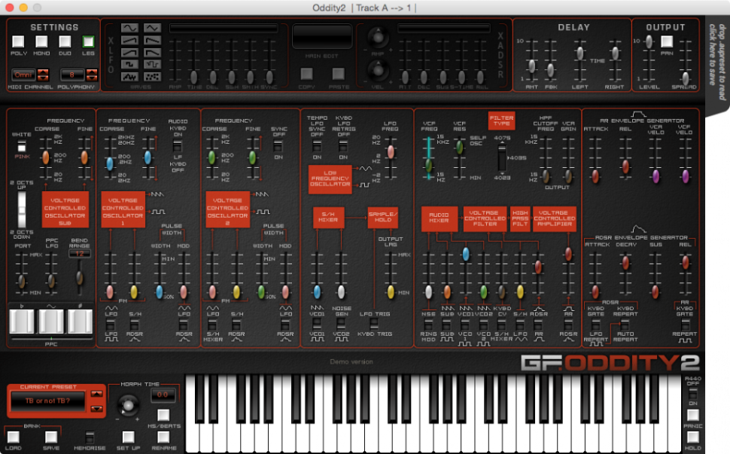The height and width of the screenshot is (454, 730).
Task: Enable POLY voice mode
Action: click(x=19, y=42)
